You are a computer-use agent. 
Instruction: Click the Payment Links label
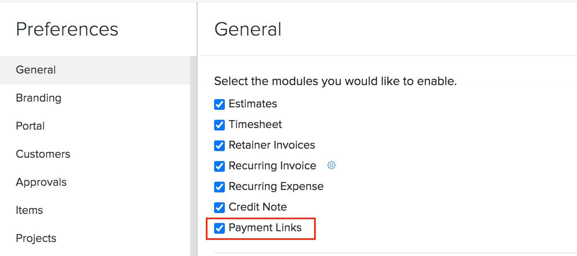[265, 228]
